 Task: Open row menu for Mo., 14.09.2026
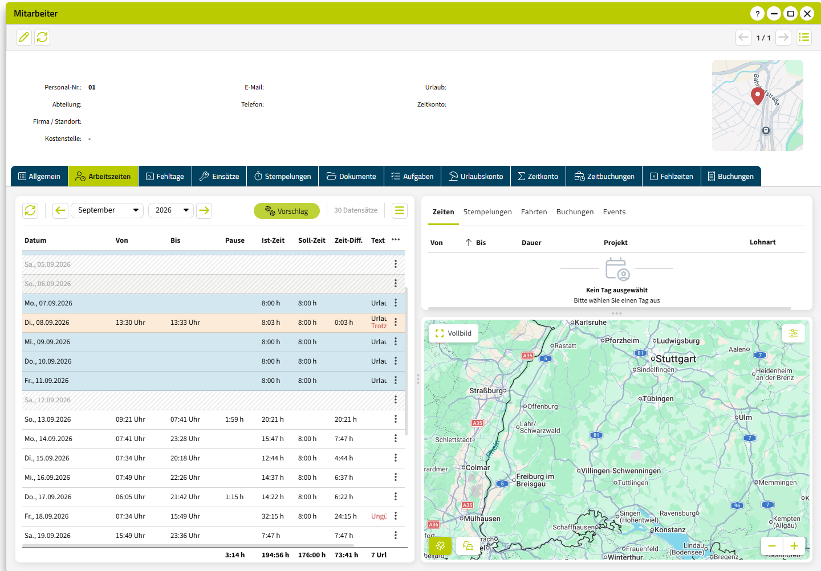click(396, 439)
